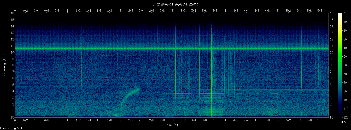This screenshot has width=351, height=130.
Task: Click the vertical spike just before 5.5 seconds
Action: (x=301, y=65)
